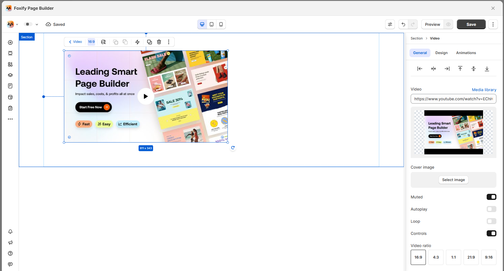Select the 21:9 video ratio option

[x=471, y=257]
